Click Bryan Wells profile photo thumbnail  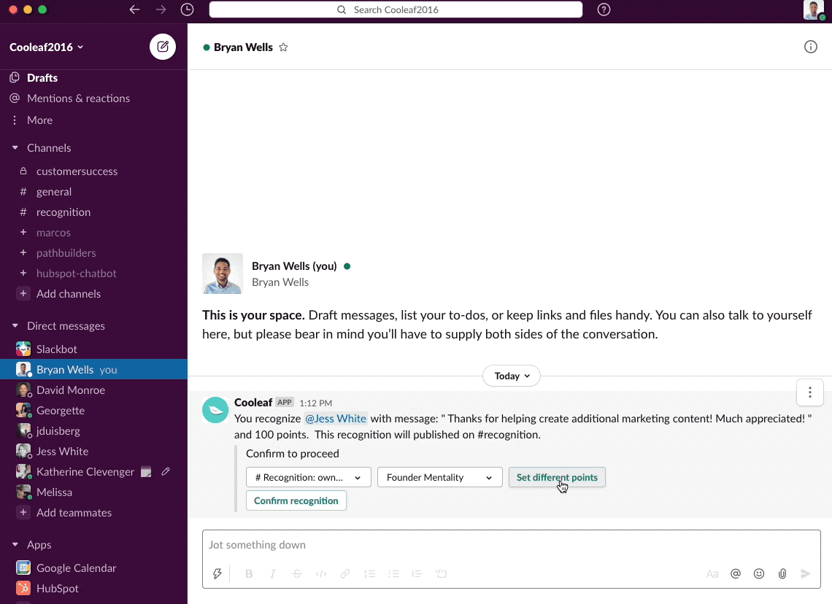[223, 274]
